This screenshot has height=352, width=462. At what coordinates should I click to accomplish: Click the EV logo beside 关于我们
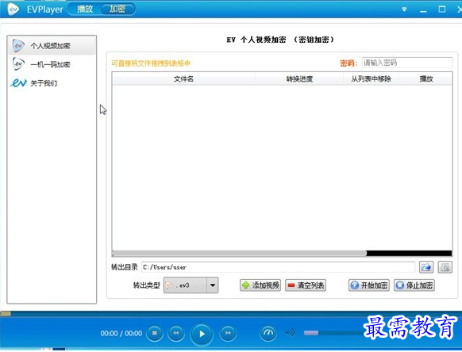tap(18, 83)
